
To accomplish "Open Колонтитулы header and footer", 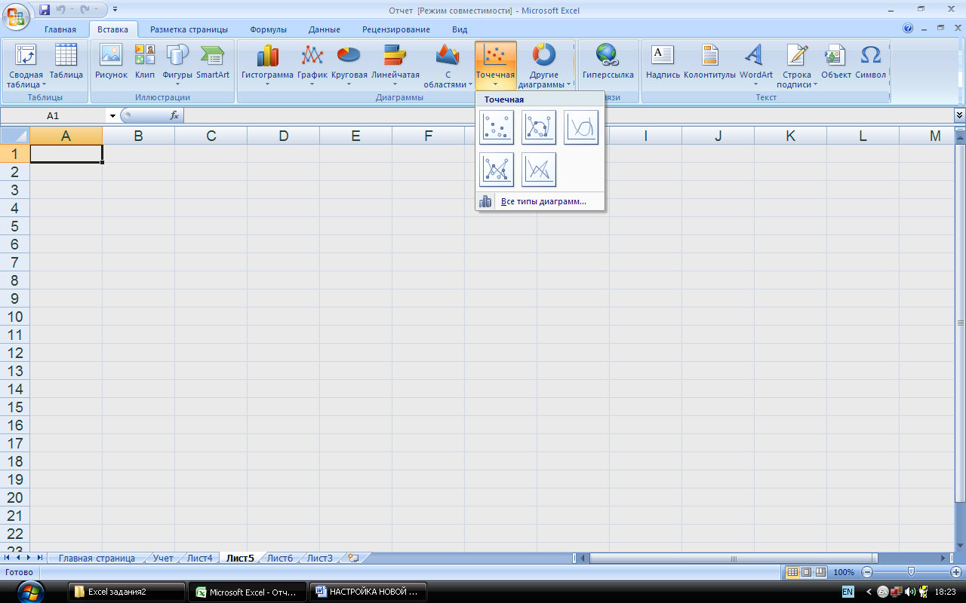I will (x=709, y=62).
